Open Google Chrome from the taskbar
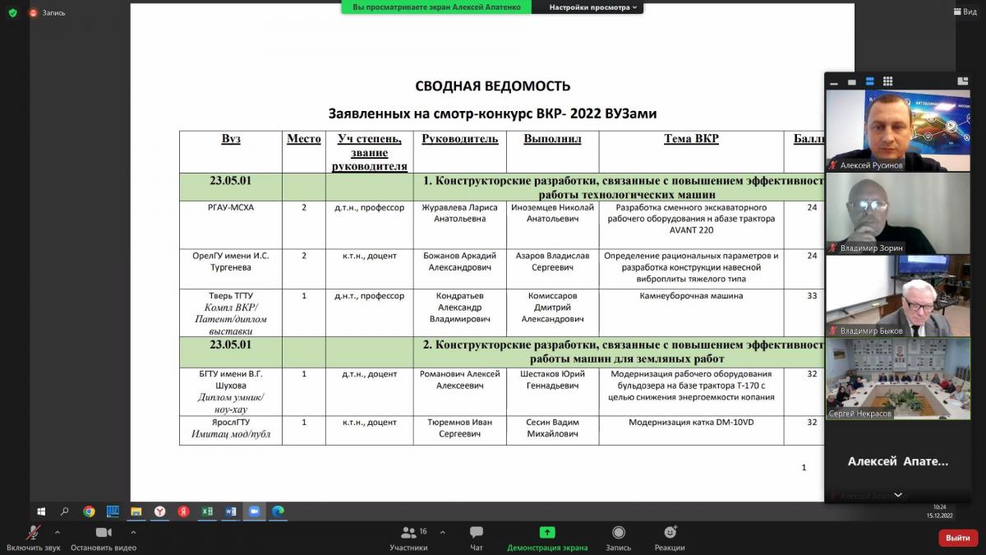The width and height of the screenshot is (986, 555). 89,511
